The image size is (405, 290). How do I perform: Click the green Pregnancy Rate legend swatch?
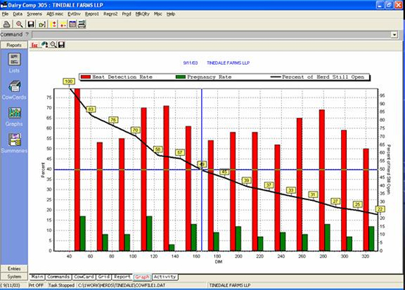(x=180, y=77)
